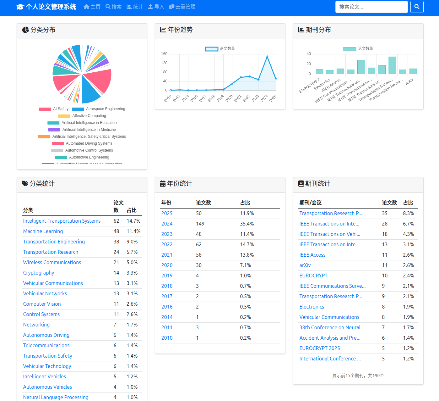
Task: Open Autonomous Driving category link
Action: pyautogui.click(x=46, y=335)
